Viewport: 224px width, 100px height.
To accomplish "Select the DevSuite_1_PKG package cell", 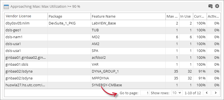I will tap(69, 23).
